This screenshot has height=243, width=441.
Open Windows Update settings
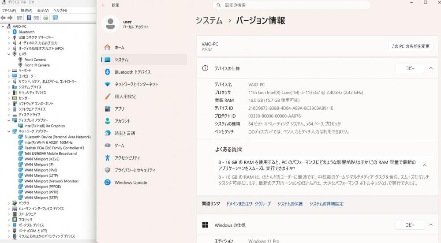[x=144, y=182]
